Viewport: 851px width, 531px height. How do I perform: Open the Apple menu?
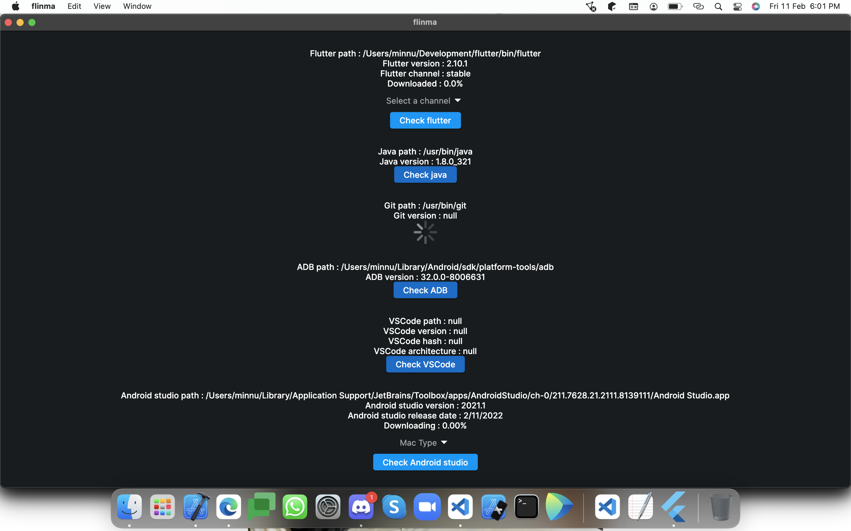point(16,6)
